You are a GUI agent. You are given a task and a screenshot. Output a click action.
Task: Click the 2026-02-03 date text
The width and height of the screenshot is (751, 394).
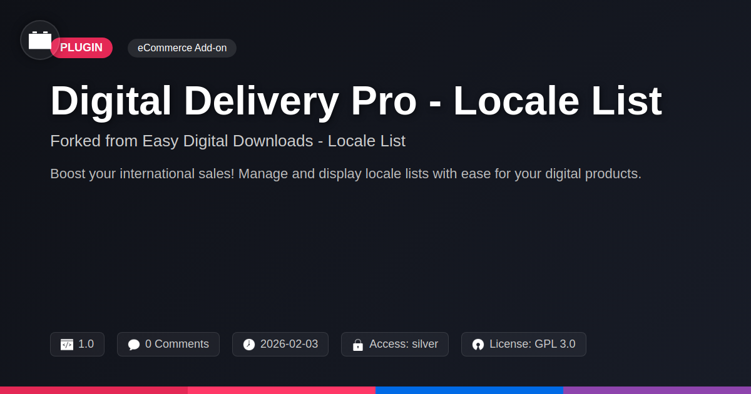point(289,344)
